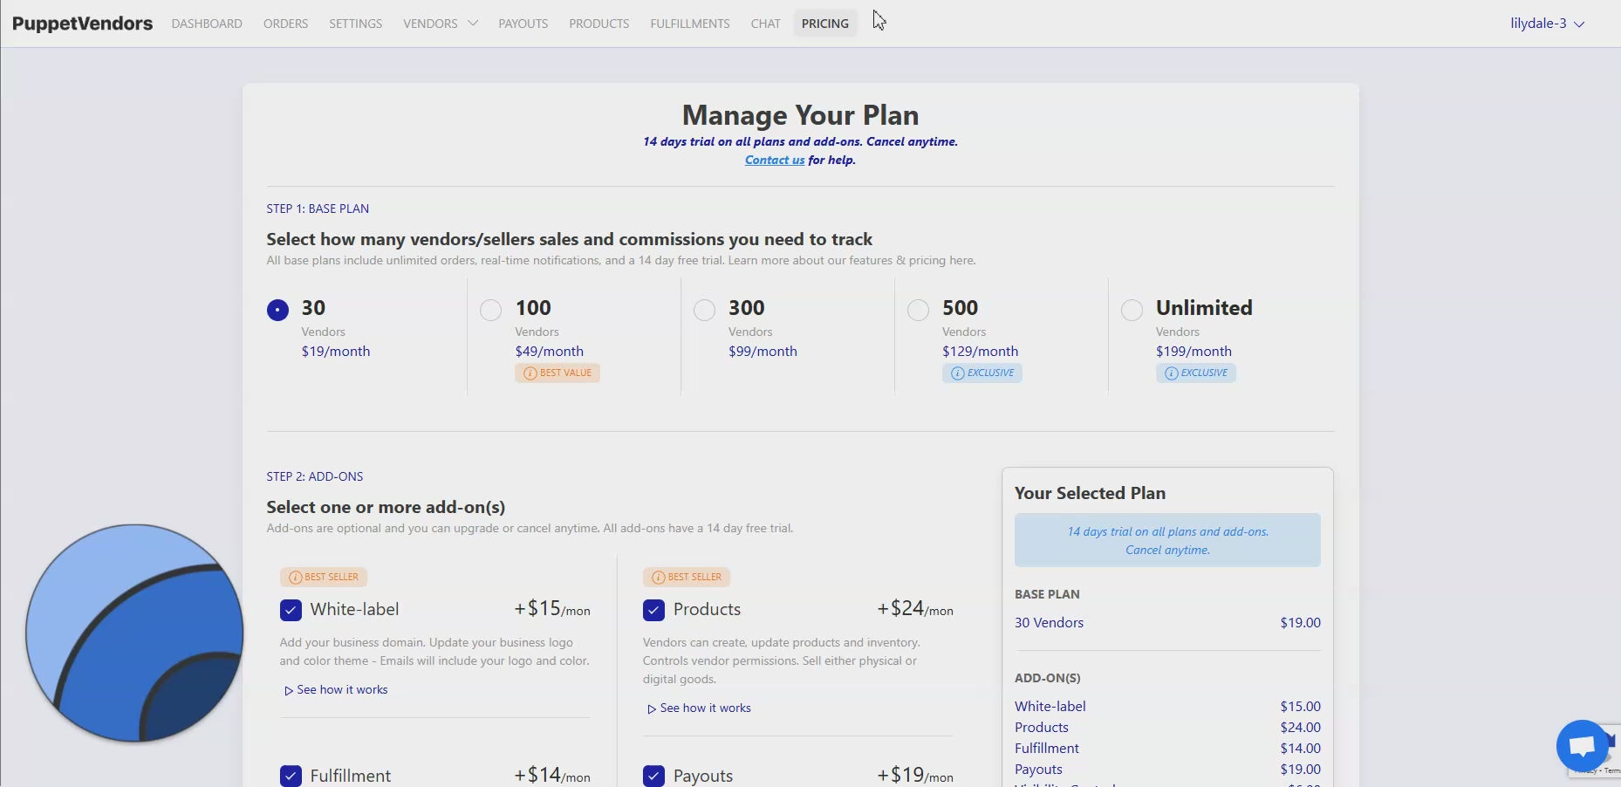Click the $19.00 base plan amount
The image size is (1621, 787).
click(1300, 622)
